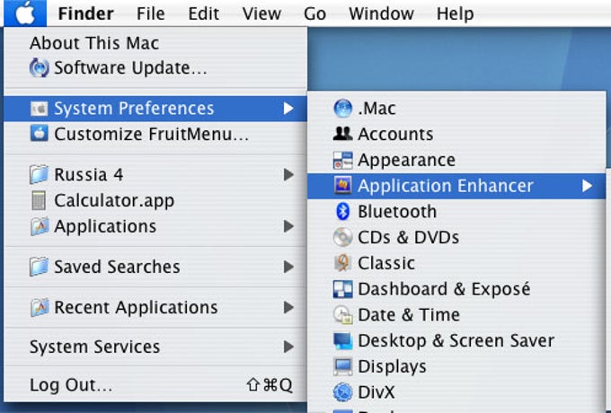Select System Services menu entry
The height and width of the screenshot is (413, 611).
click(94, 347)
